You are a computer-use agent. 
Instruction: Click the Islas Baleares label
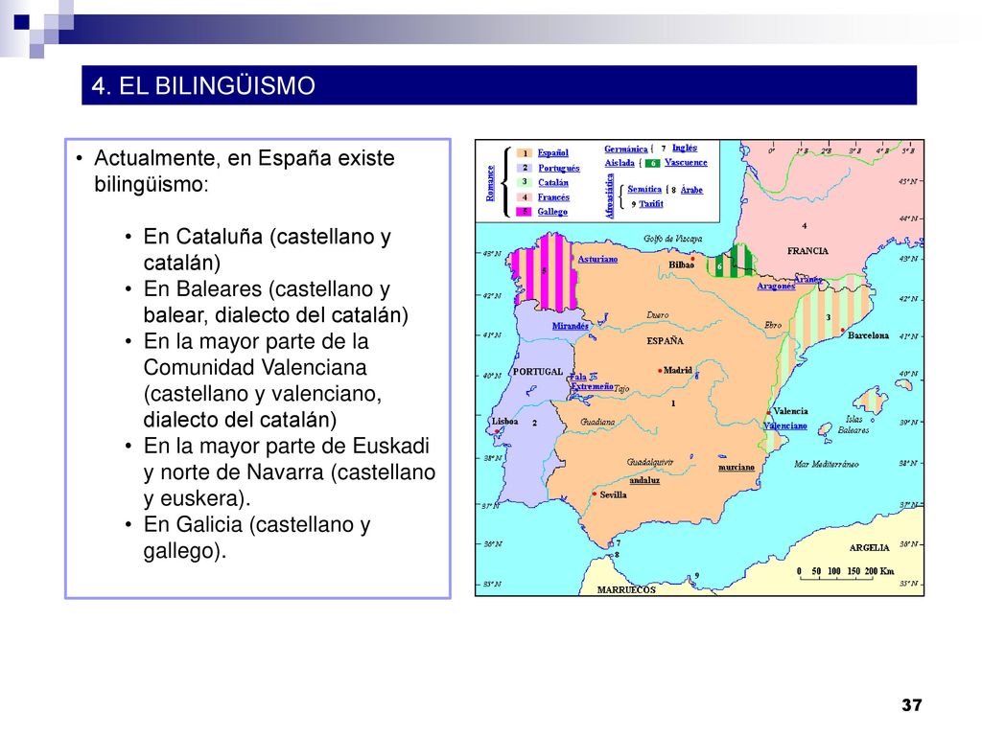pos(853,425)
